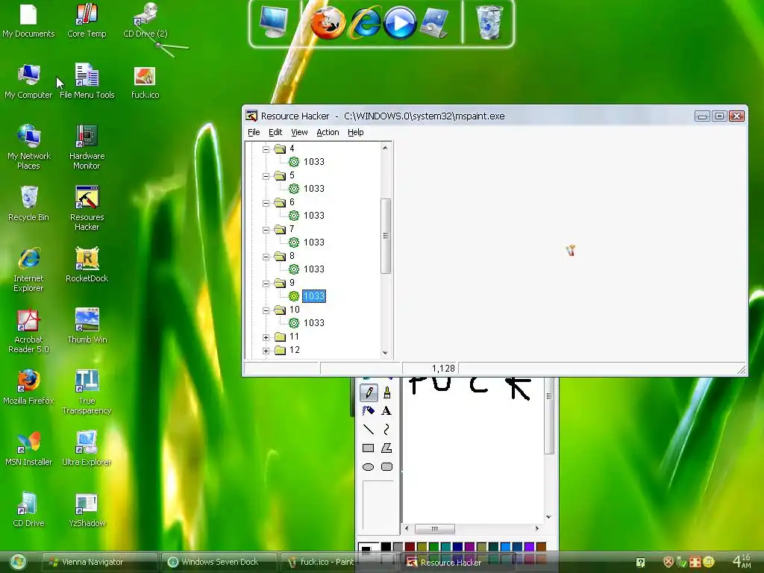Open the Mozilla Firefox desktop icon
Image resolution: width=764 pixels, height=573 pixels.
click(28, 387)
